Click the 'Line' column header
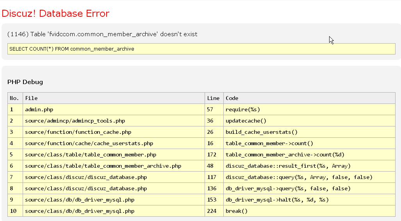This screenshot has width=401, height=221. coord(213,98)
